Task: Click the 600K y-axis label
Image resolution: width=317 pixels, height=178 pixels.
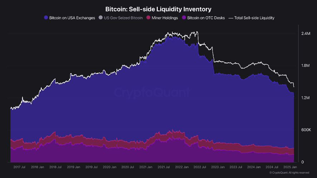Action: [x=306, y=130]
